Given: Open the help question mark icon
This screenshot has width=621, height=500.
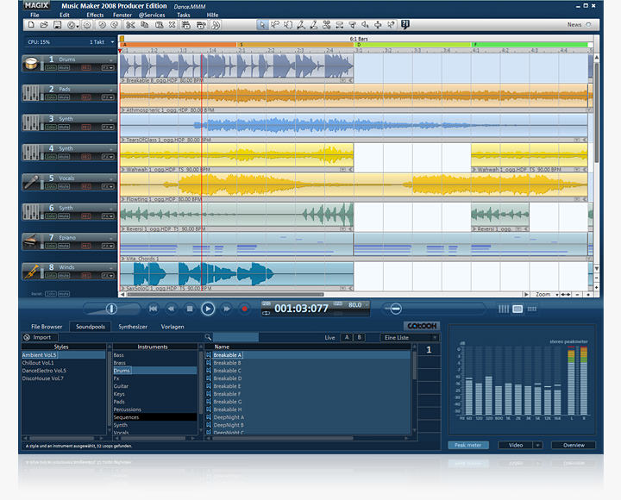Looking at the screenshot, I should point(405,24).
